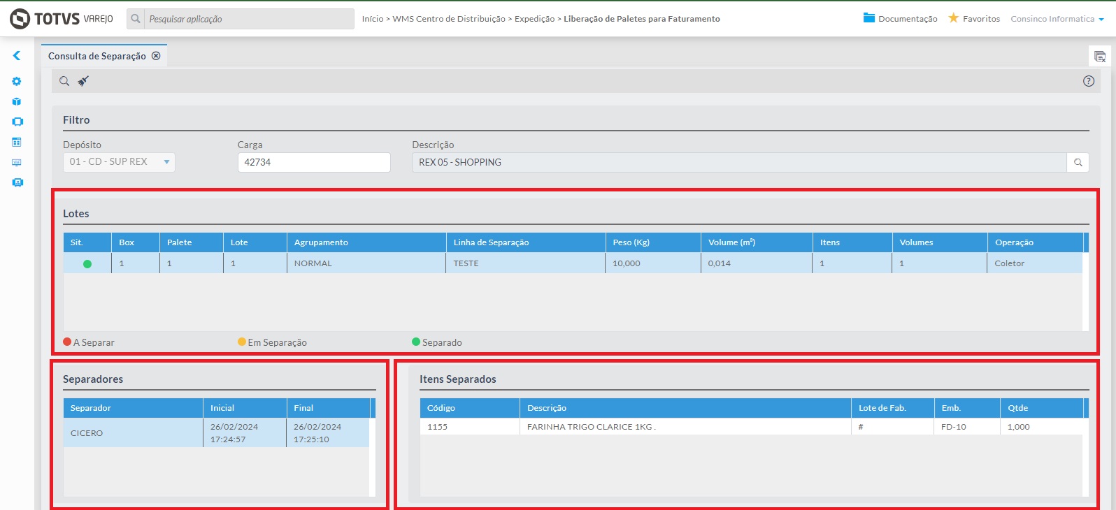Sort by Final column header
1116x510 pixels.
click(x=328, y=408)
